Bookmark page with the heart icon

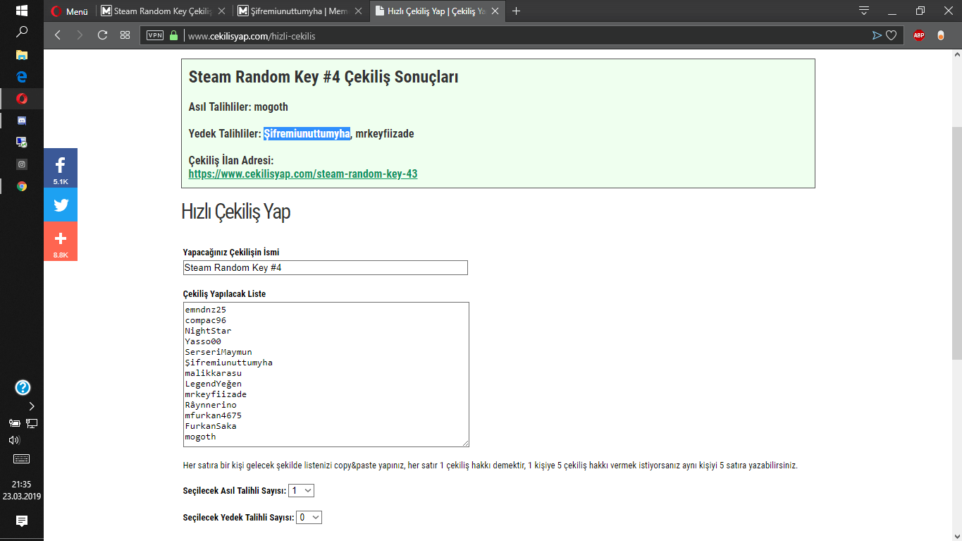click(892, 35)
